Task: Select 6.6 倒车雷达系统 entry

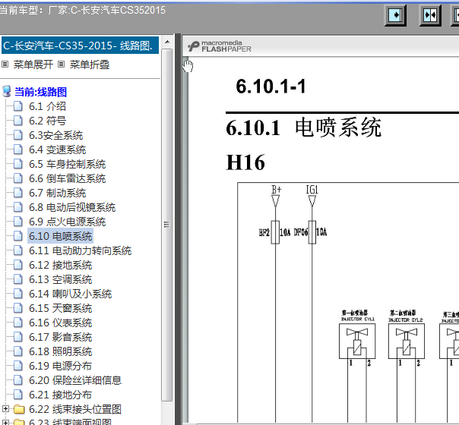Action: coord(68,178)
